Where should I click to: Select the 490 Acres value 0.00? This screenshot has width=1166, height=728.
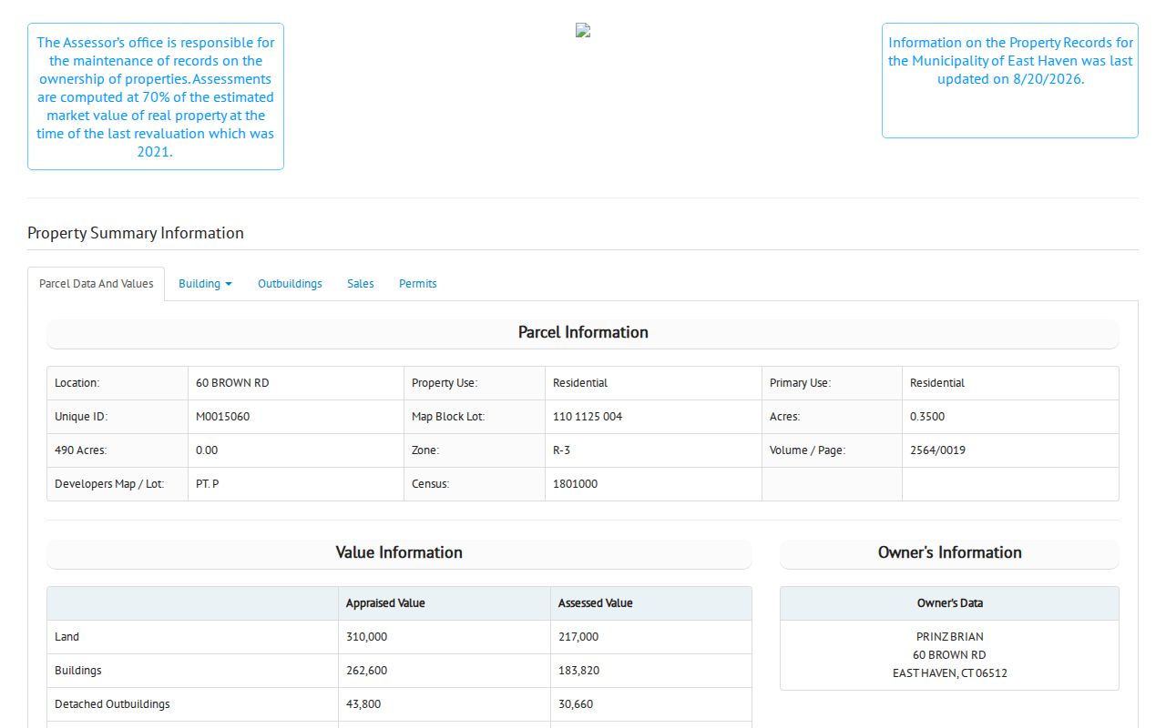[x=207, y=450]
